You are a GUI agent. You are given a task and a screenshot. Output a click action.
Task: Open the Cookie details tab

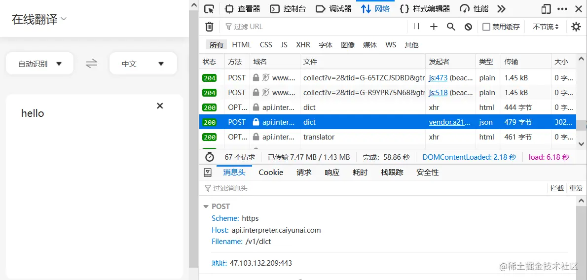[271, 173]
